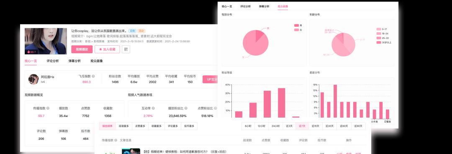Sort articles by 阅读最多

tap(124, 126)
